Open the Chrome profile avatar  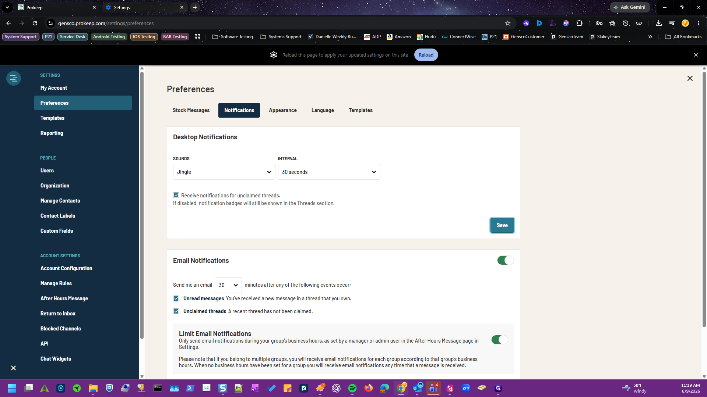(x=685, y=23)
